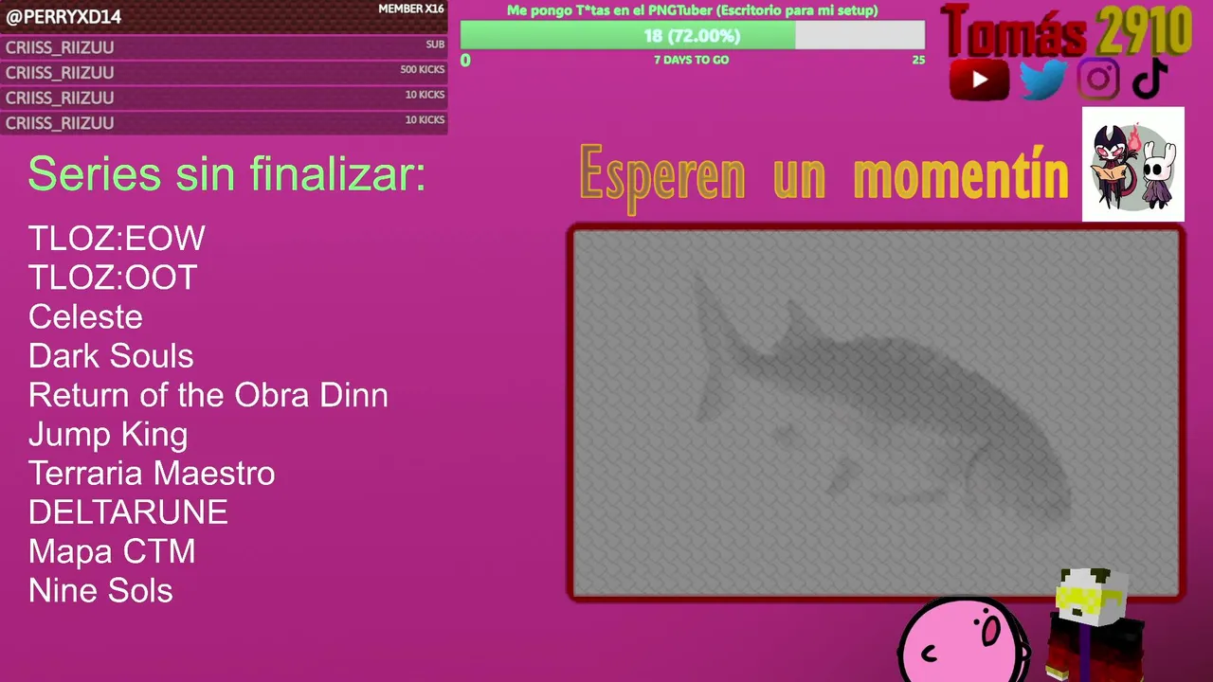Select Jump King in the series list
Screen dimensions: 1213x682
point(108,435)
